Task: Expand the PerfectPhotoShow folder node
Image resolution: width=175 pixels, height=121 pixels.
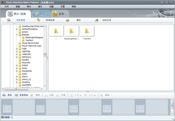Action: pyautogui.click(x=17, y=29)
